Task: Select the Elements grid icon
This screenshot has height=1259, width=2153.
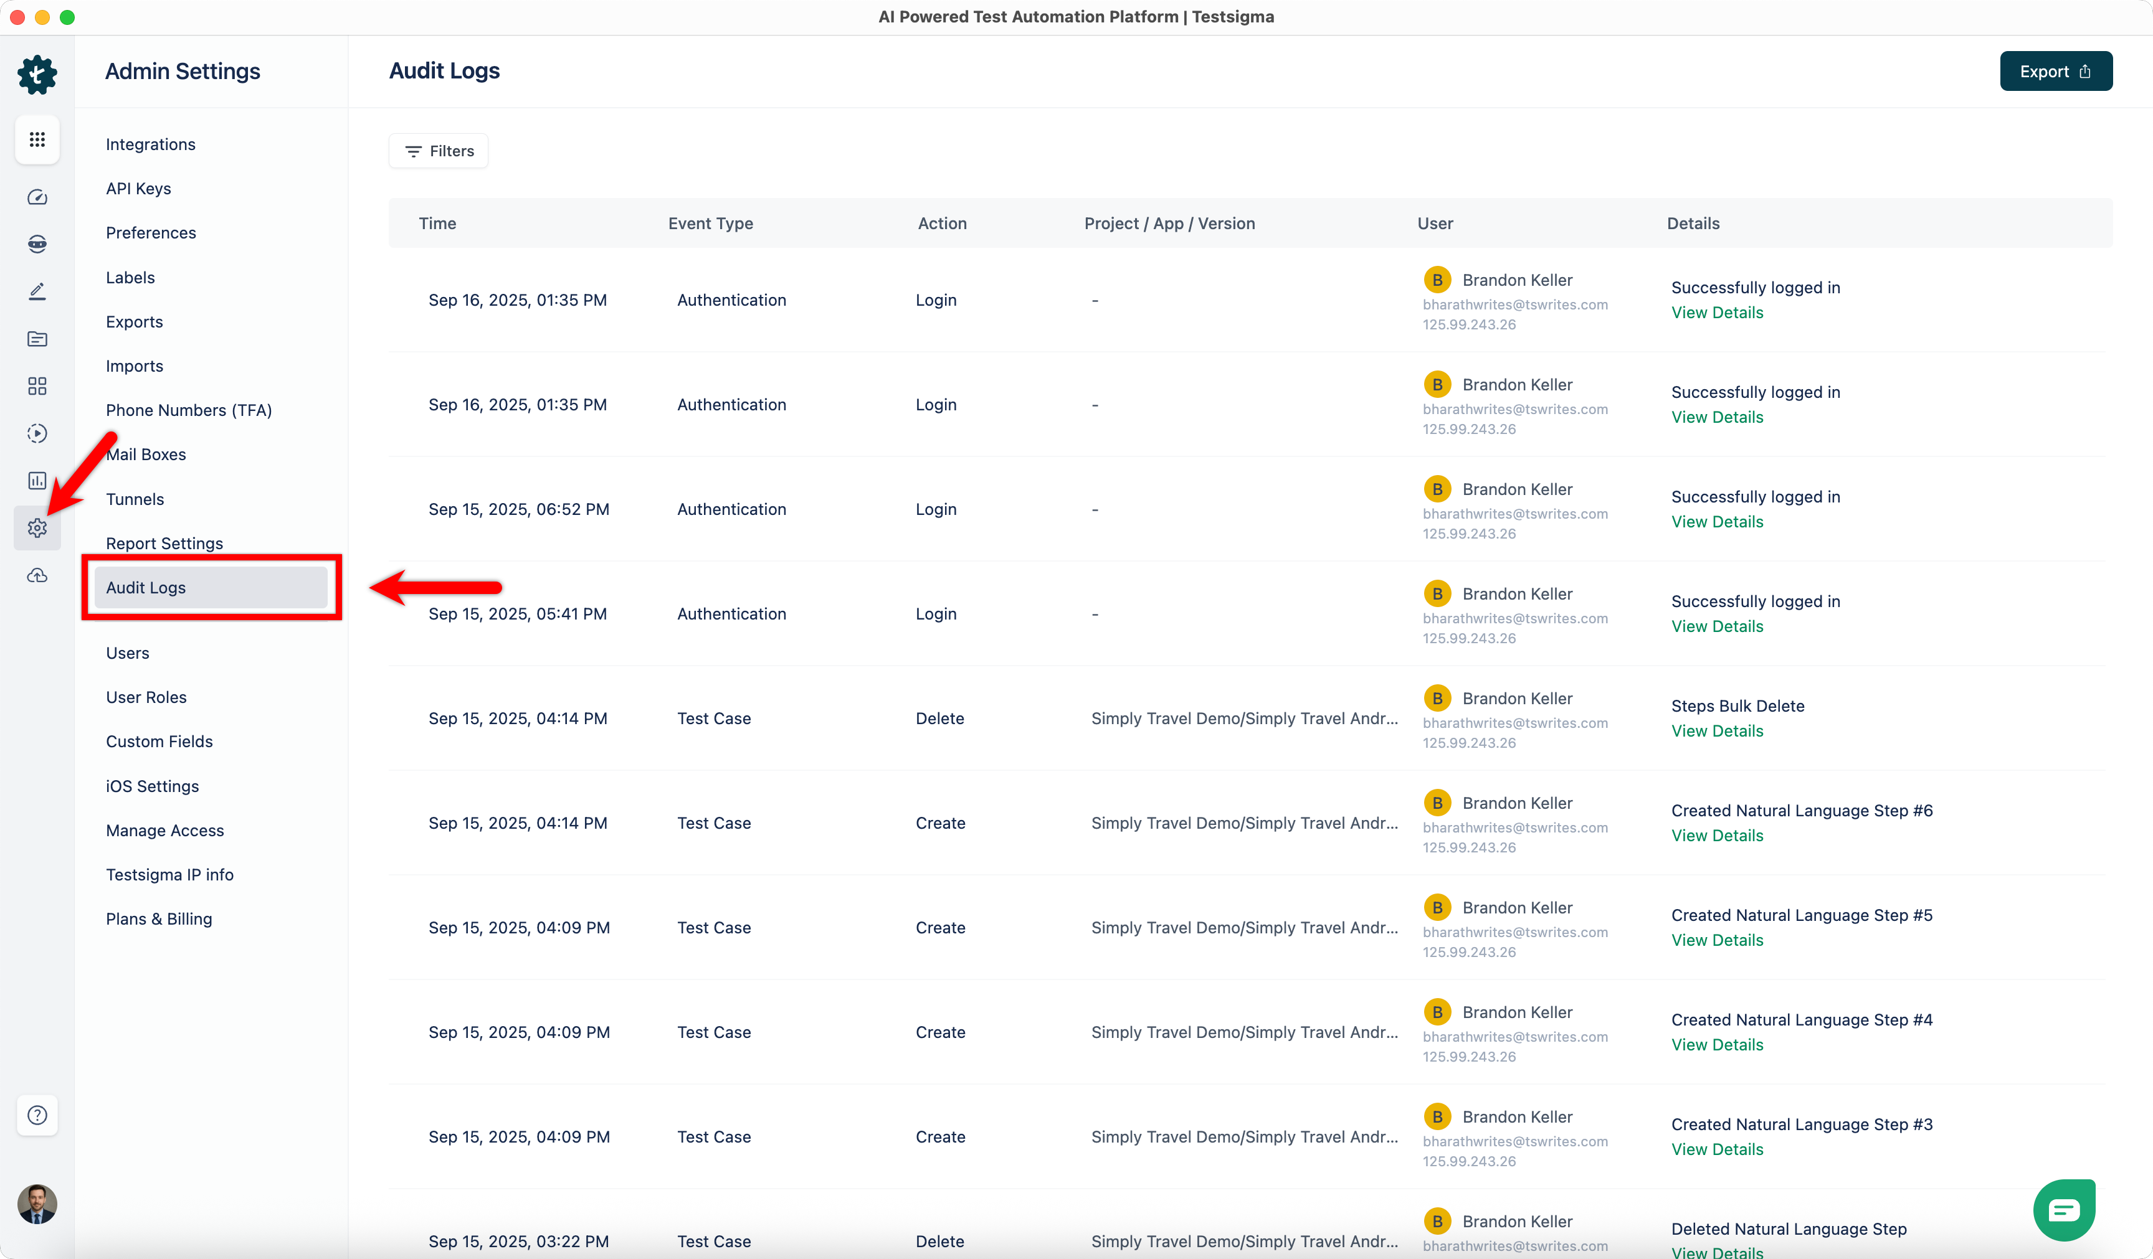Action: click(37, 386)
